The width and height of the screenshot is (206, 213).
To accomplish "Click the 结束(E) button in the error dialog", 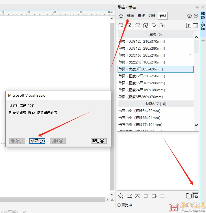I will (x=37, y=141).
